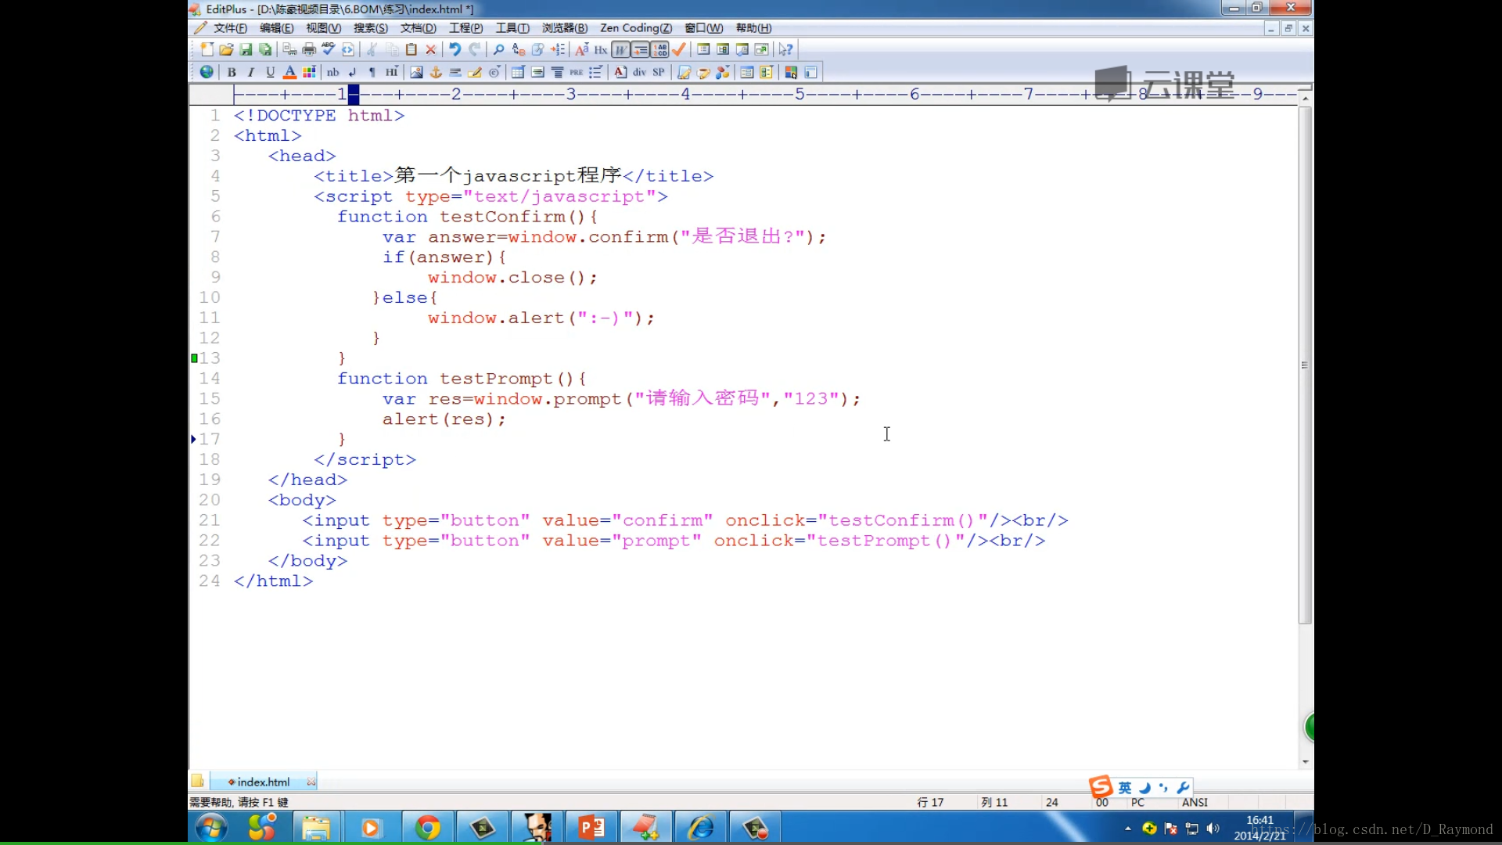1502x845 pixels.
Task: Click the Replace icon
Action: coord(518,49)
